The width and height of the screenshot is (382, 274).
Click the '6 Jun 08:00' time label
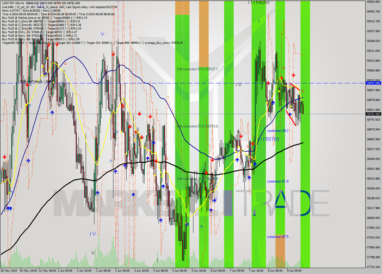pyautogui.click(x=218, y=271)
